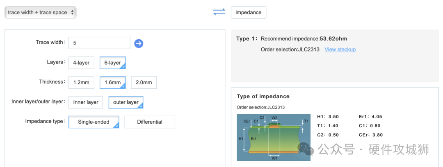Click the Type of impedance heading
This screenshot has height=167, width=443.
pos(263,97)
